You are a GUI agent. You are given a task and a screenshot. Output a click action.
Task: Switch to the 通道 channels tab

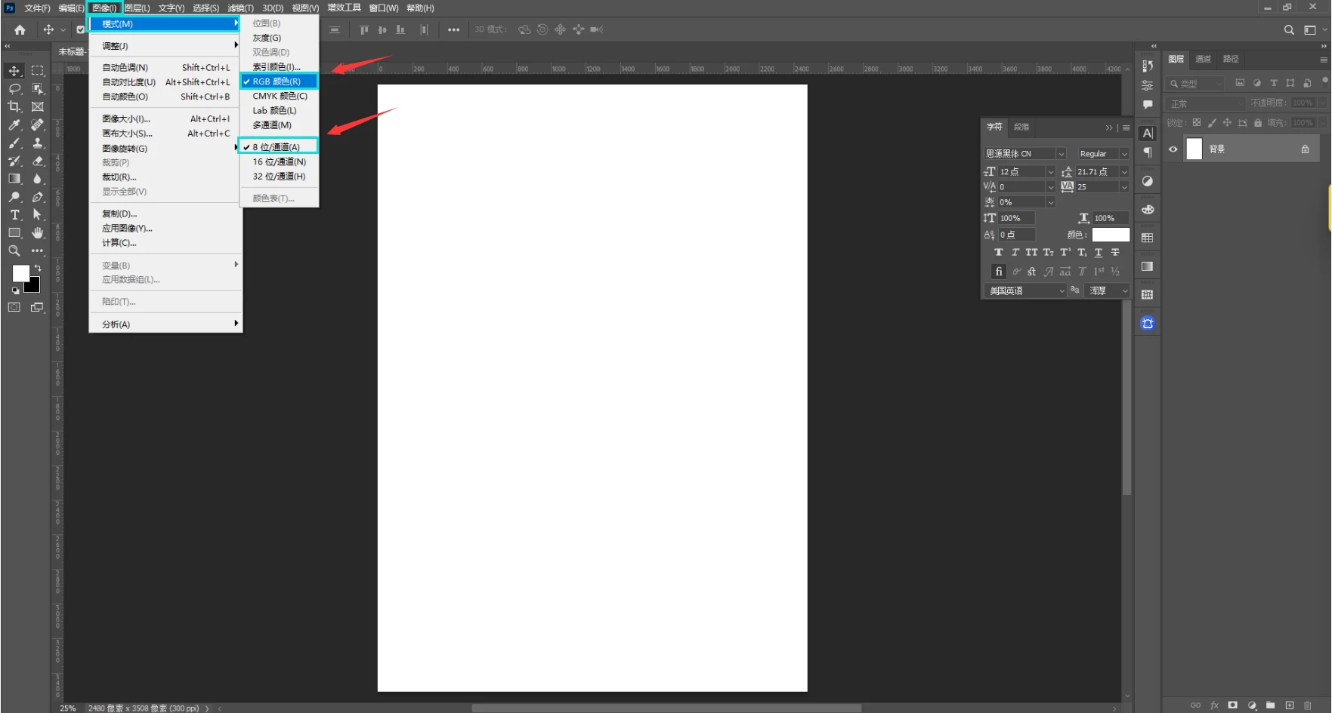pyautogui.click(x=1204, y=59)
